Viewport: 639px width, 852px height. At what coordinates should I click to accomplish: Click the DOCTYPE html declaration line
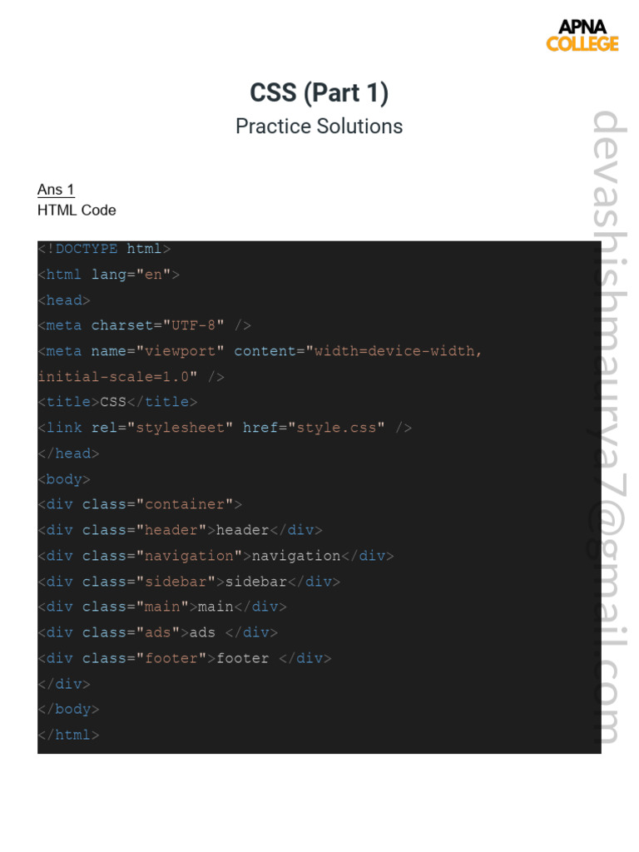point(105,249)
